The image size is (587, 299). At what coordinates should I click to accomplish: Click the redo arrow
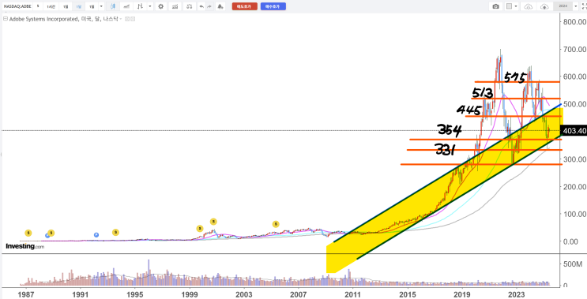[209, 6]
